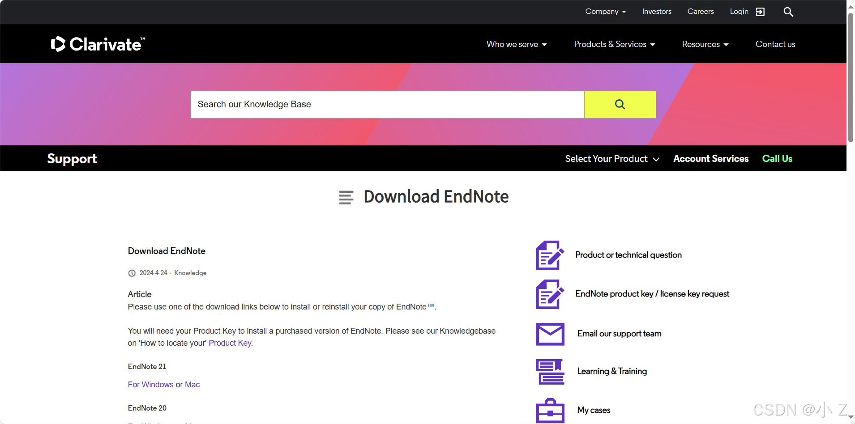Viewport: 855px width, 424px height.
Task: Open Email our support team link
Action: tap(619, 334)
